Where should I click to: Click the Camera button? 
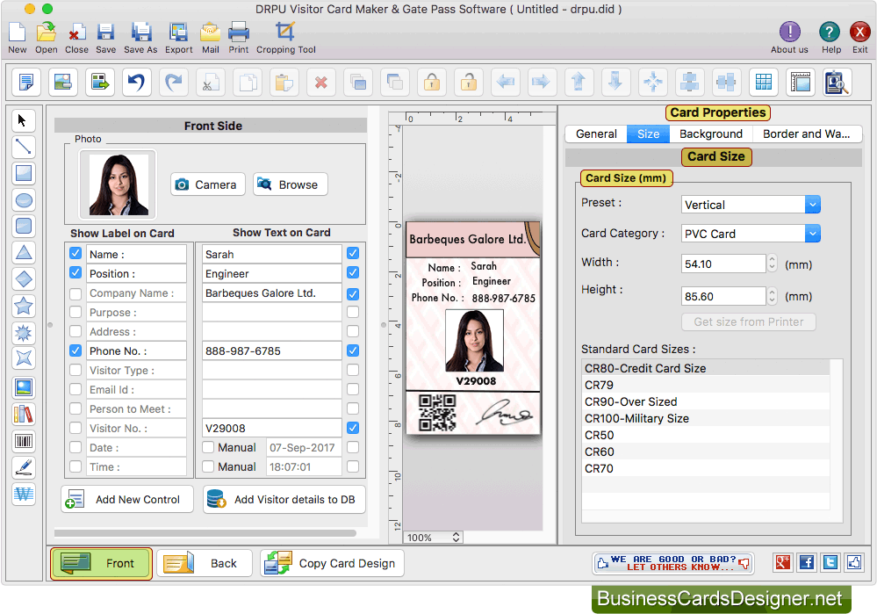207,184
